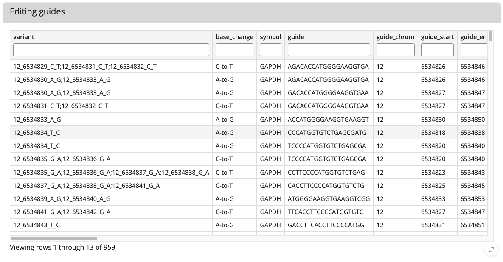Sort by the guide column header

click(296, 37)
